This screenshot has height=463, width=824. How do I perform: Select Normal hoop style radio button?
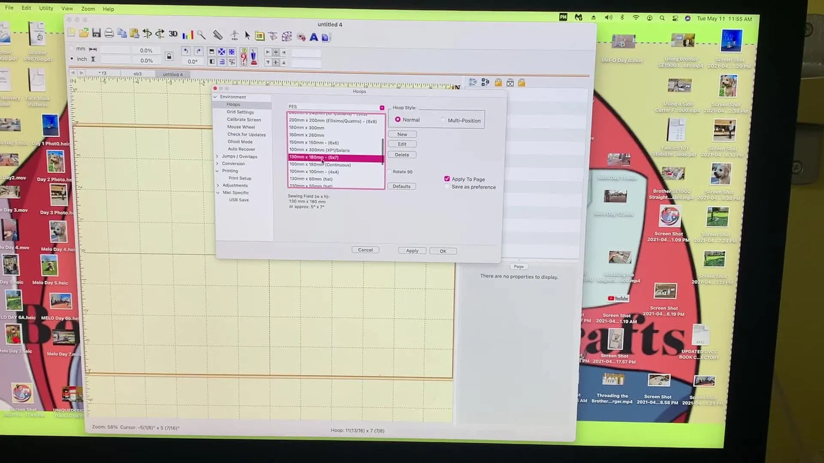tap(398, 119)
